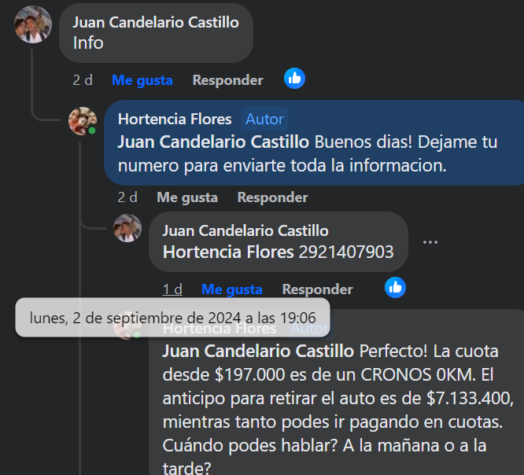Click Responder under the phone number reply
This screenshot has width=524, height=475.
click(x=317, y=289)
